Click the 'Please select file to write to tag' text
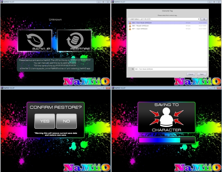 tap(167, 15)
